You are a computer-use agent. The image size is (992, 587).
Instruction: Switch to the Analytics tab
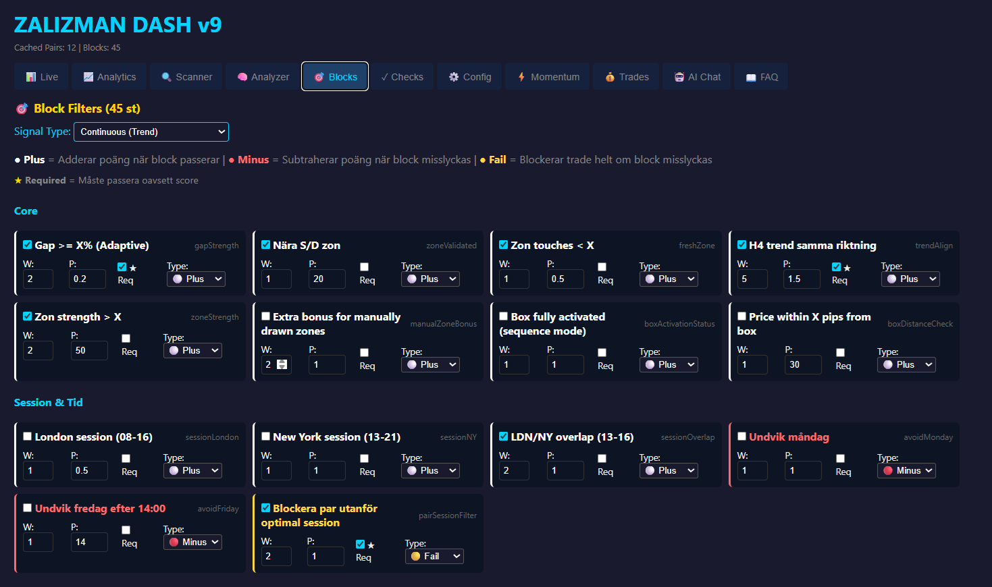pyautogui.click(x=109, y=77)
